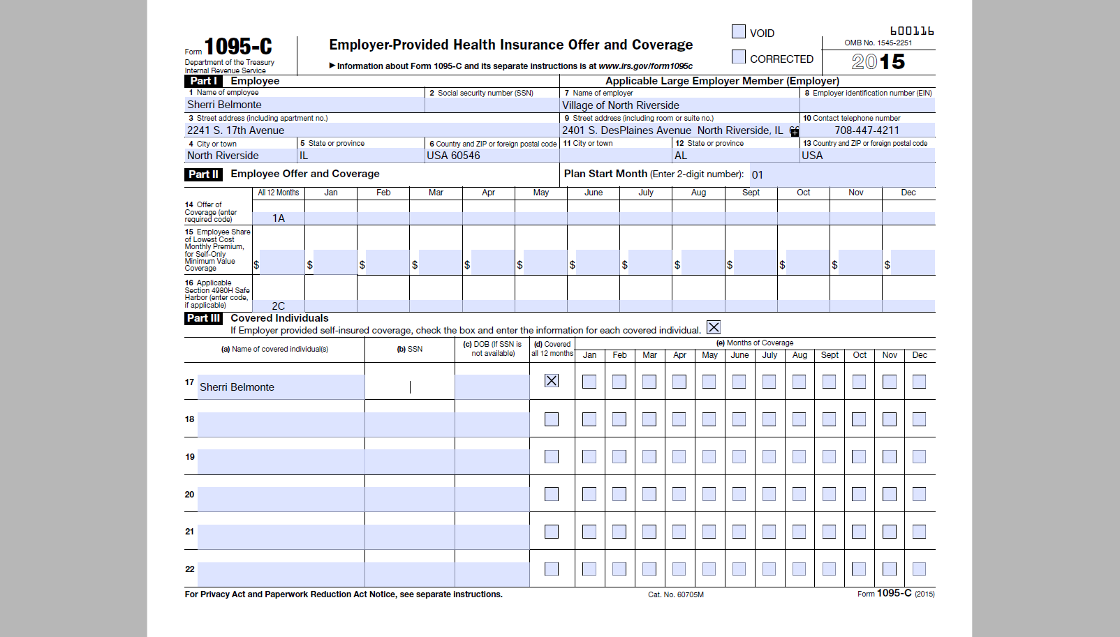Select the Employer identification number field
This screenshot has width=1120, height=637.
pos(867,105)
